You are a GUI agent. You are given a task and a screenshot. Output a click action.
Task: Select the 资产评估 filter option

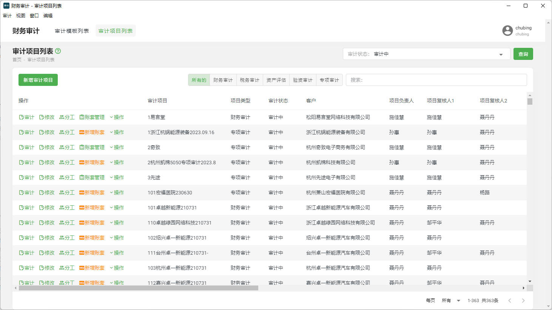coord(276,80)
